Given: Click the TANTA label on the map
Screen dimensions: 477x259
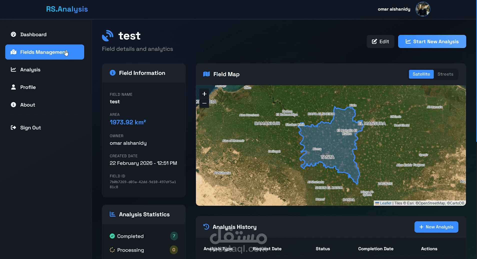Looking at the screenshot, I should tap(327, 157).
